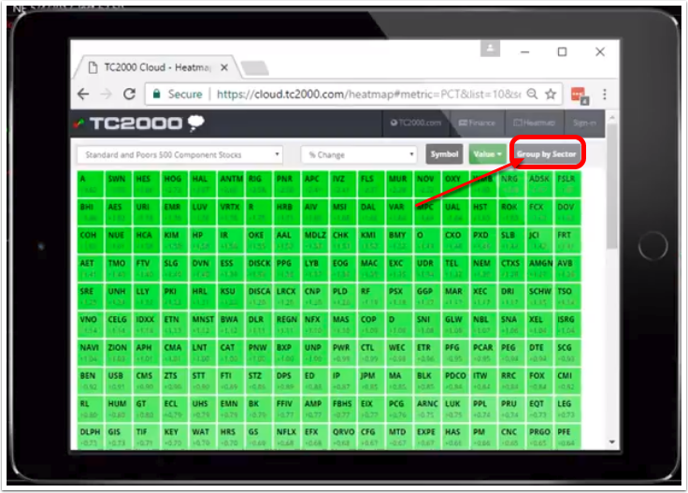
Task: Click the scrollbar up arrow
Action: [x=612, y=118]
